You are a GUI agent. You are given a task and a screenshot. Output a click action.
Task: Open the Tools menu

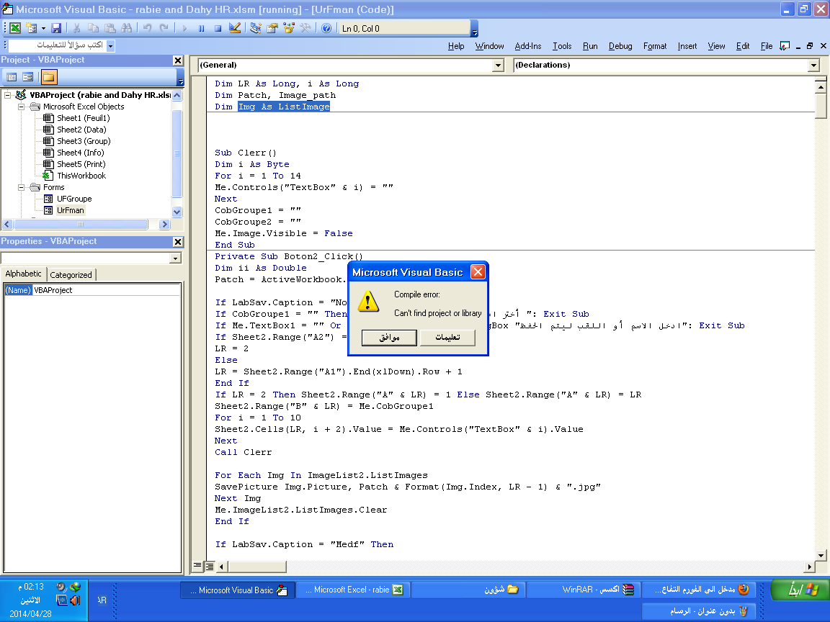tap(562, 46)
